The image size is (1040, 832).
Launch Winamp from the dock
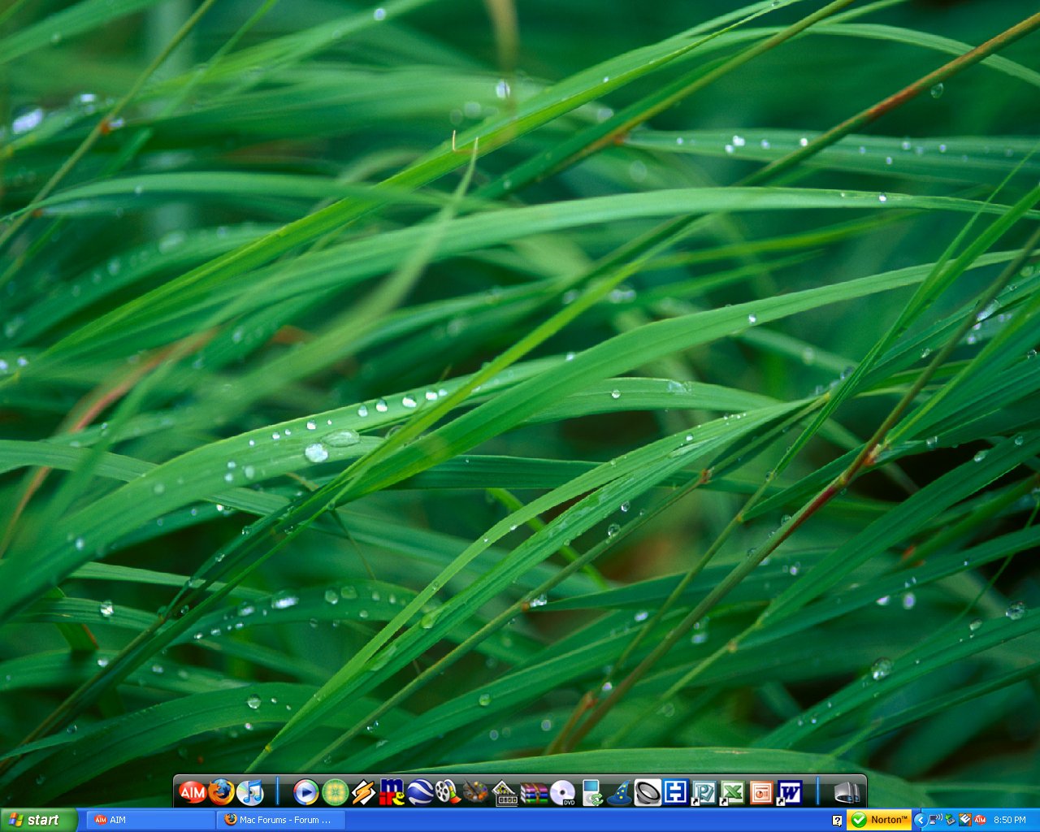tap(363, 791)
